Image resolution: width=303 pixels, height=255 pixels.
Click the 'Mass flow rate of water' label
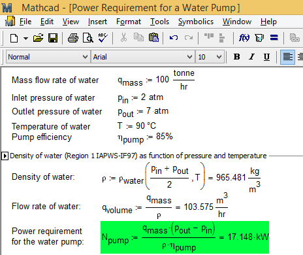[56, 80]
